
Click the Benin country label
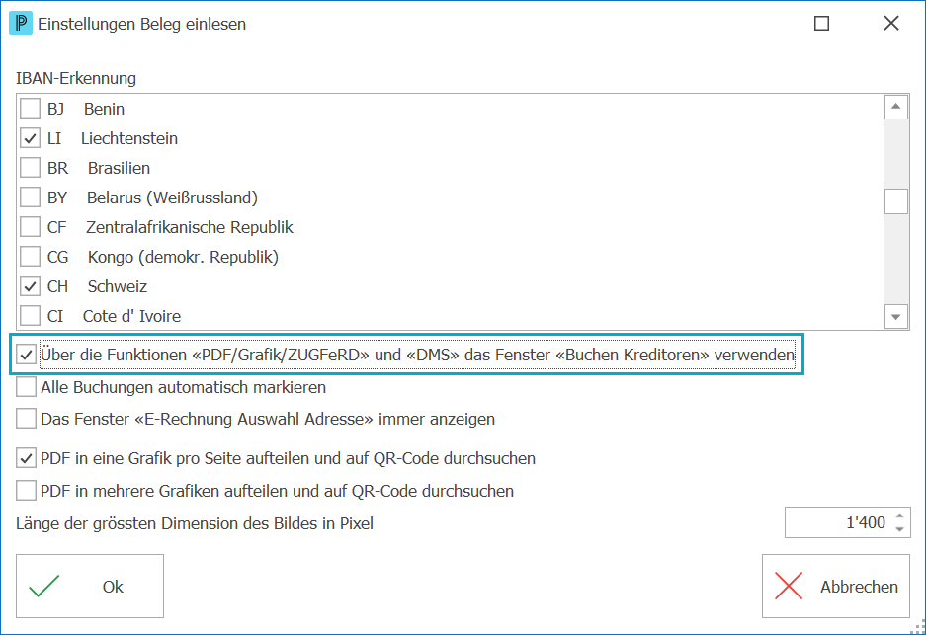(x=104, y=110)
